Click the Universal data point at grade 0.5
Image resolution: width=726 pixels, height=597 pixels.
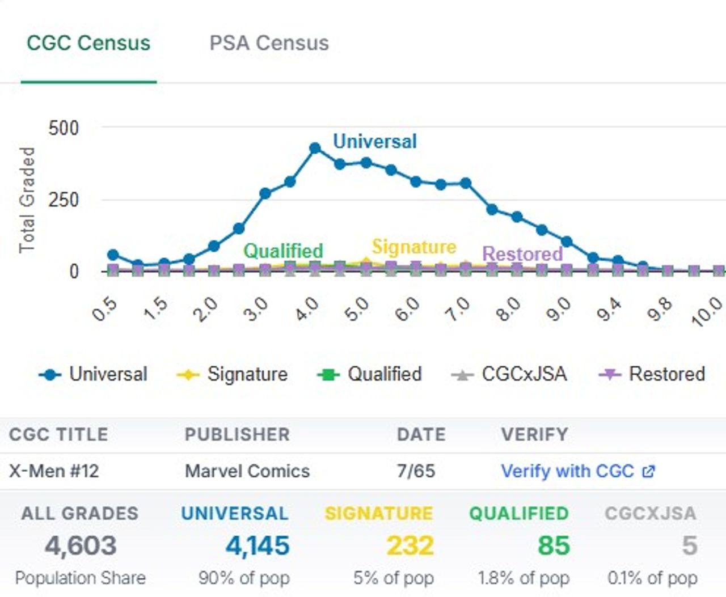coord(113,255)
